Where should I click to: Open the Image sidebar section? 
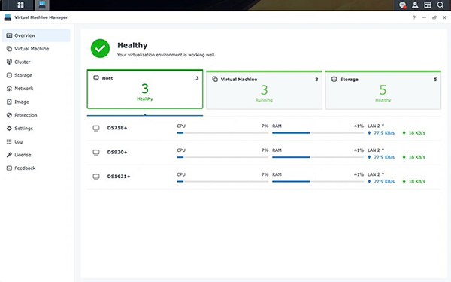[x=36, y=102]
